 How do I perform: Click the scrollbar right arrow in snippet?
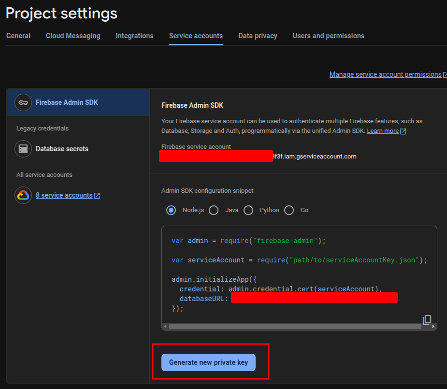(x=433, y=327)
